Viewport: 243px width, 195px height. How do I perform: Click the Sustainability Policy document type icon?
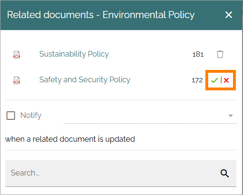coord(17,55)
